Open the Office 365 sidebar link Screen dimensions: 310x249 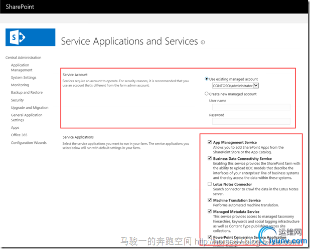pyautogui.click(x=19, y=135)
